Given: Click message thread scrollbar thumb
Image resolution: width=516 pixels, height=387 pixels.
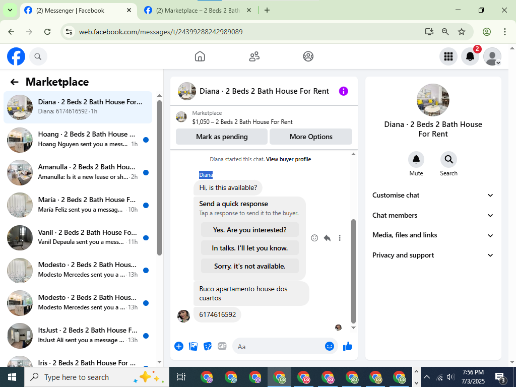Looking at the screenshot, I should [353, 272].
